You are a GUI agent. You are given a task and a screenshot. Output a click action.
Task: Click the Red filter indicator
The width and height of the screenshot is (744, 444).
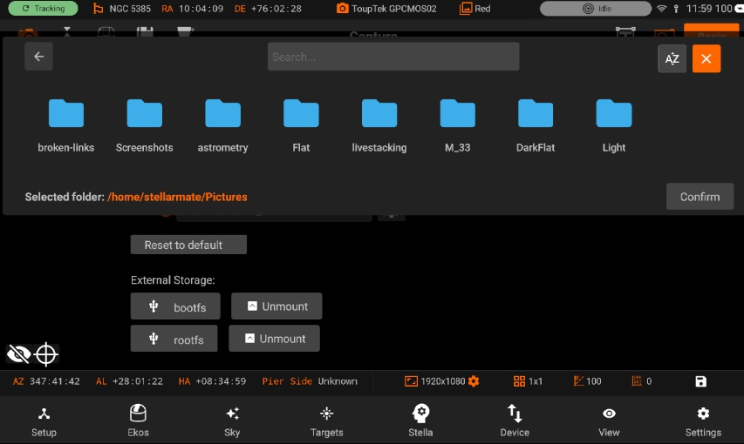click(x=475, y=9)
